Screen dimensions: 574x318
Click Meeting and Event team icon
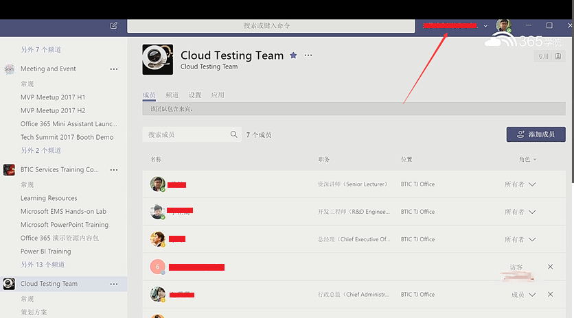point(9,69)
